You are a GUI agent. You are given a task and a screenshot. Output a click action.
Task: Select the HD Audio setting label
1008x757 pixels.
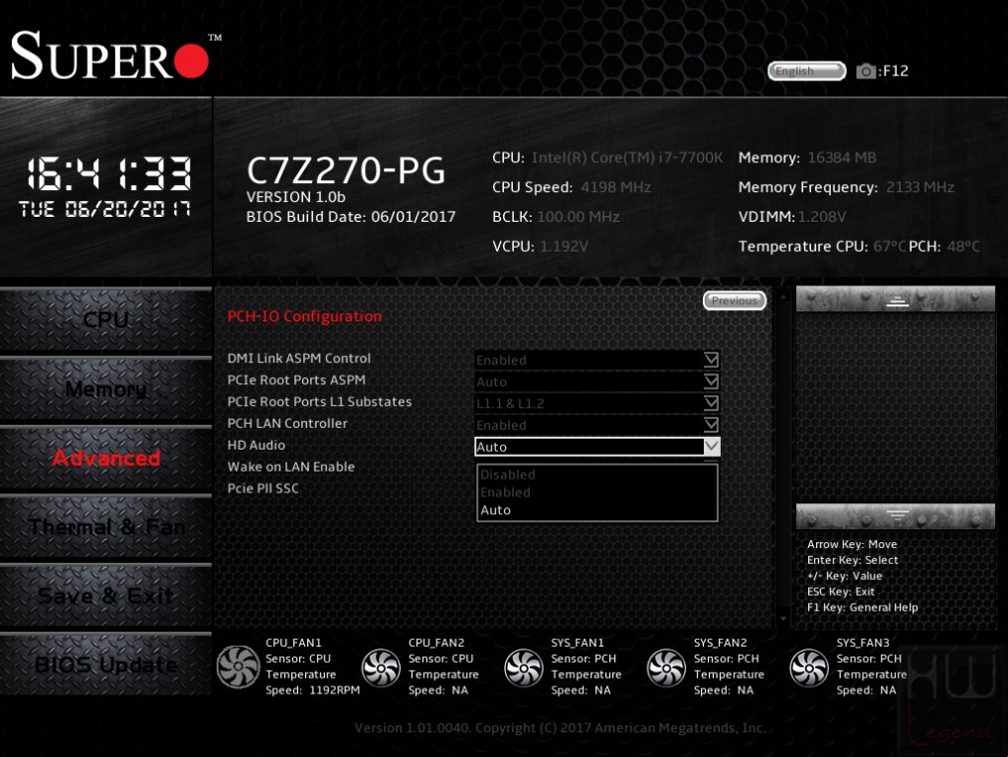coord(255,445)
